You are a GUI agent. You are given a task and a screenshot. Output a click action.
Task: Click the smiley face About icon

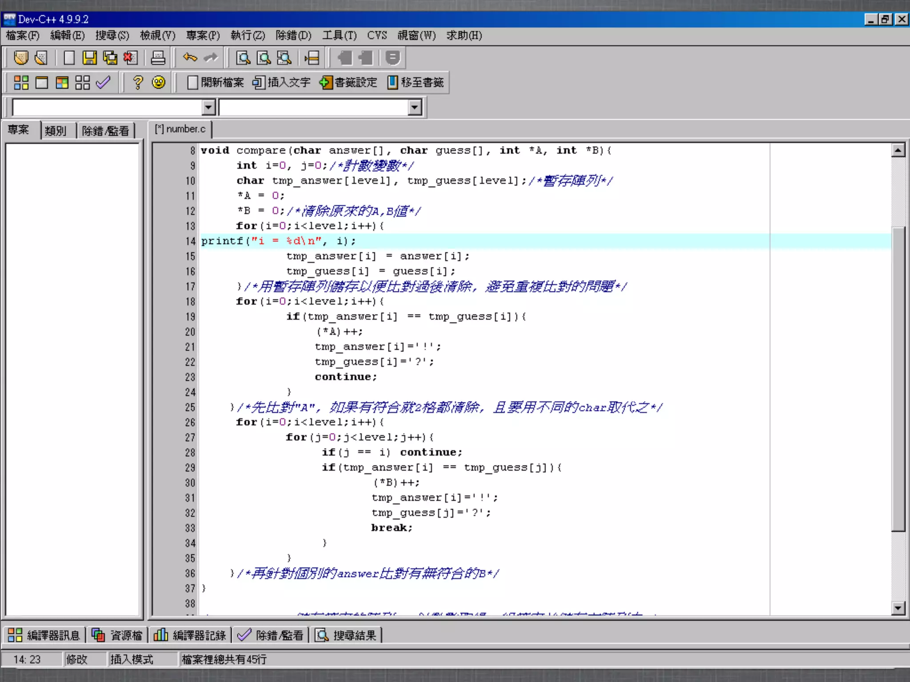point(159,83)
